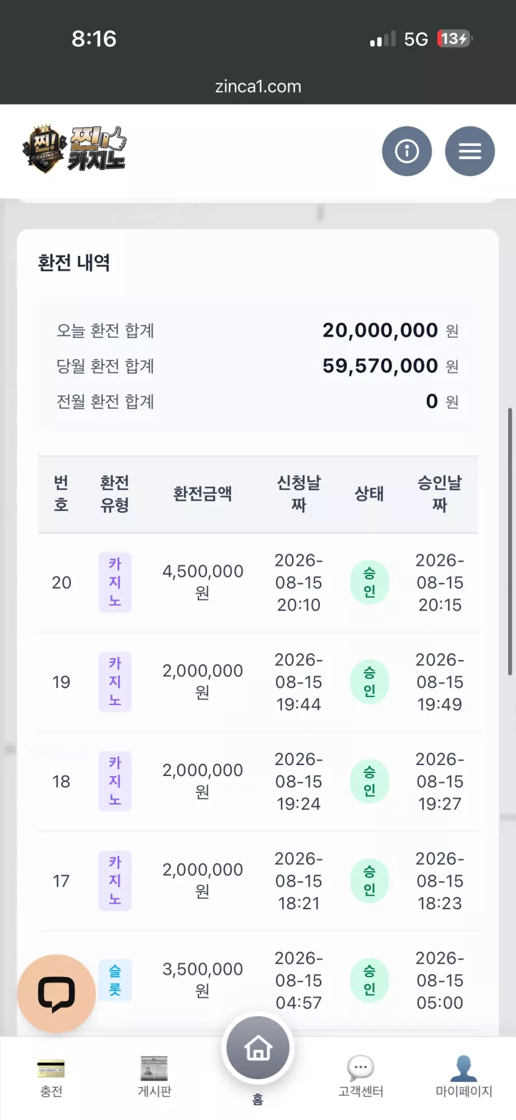Select the 슬롯 tag in bottom row

click(x=115, y=980)
